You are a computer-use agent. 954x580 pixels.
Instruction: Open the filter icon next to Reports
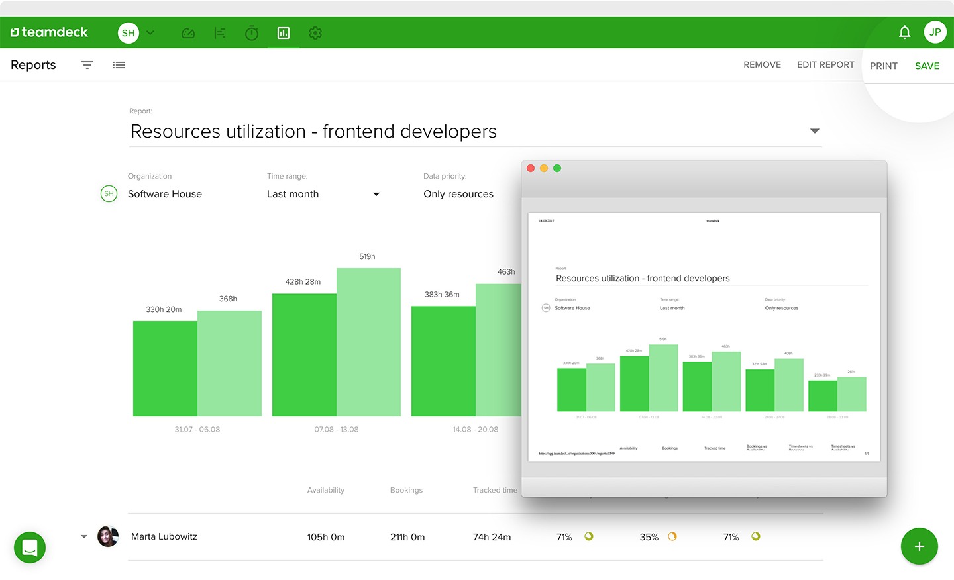(x=87, y=64)
